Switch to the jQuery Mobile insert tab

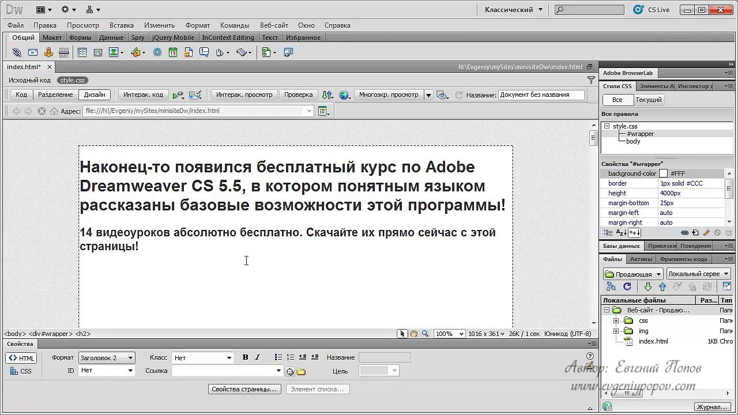point(173,37)
